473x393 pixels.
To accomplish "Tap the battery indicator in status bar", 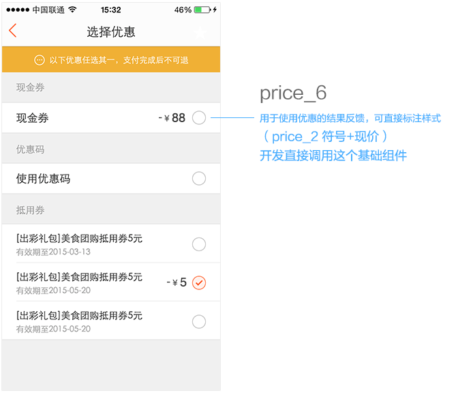I will coord(202,10).
